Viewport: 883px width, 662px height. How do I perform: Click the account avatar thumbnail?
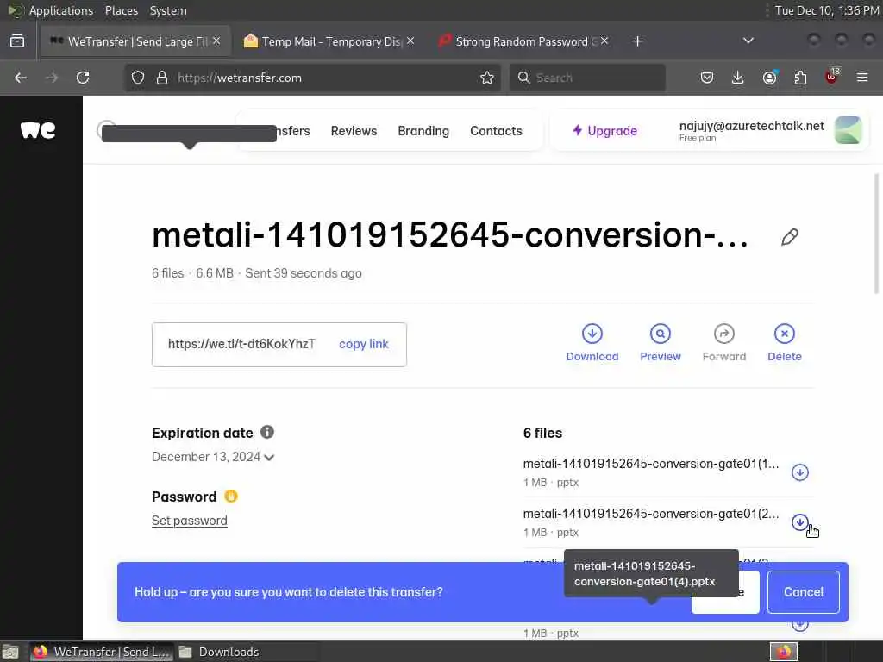tap(848, 130)
